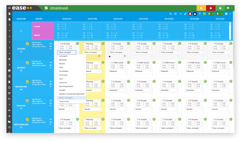This screenshot has width=241, height=141.
Task: Click the DOLGOZÓ / NAP column header
Action: tap(21, 19)
